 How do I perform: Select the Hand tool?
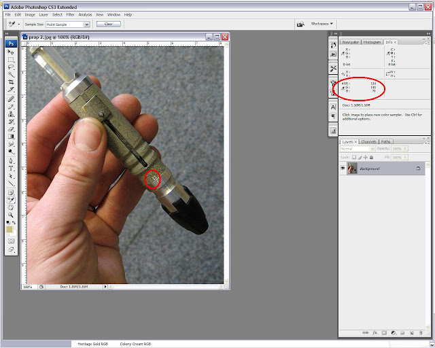pos(11,207)
